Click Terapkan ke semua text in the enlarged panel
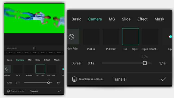The height and width of the screenshot is (98, 174). coord(91,79)
